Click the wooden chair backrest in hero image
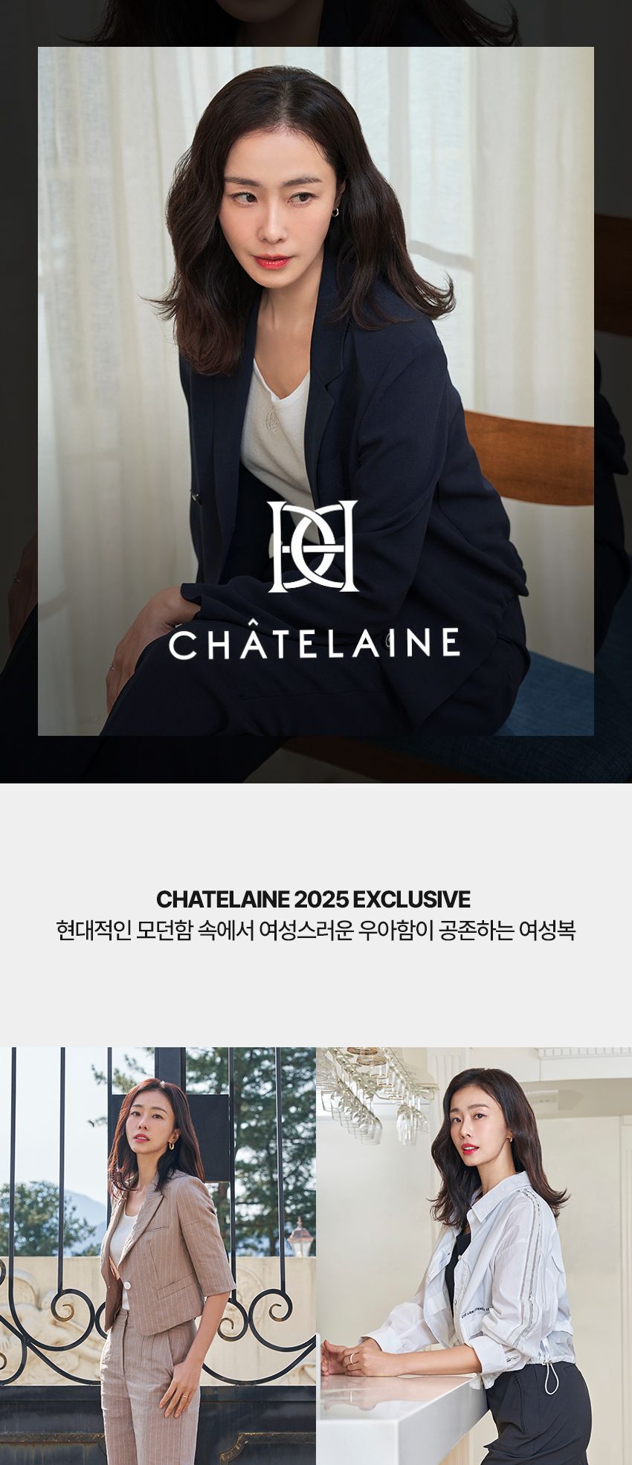This screenshot has height=1465, width=632. (x=529, y=447)
